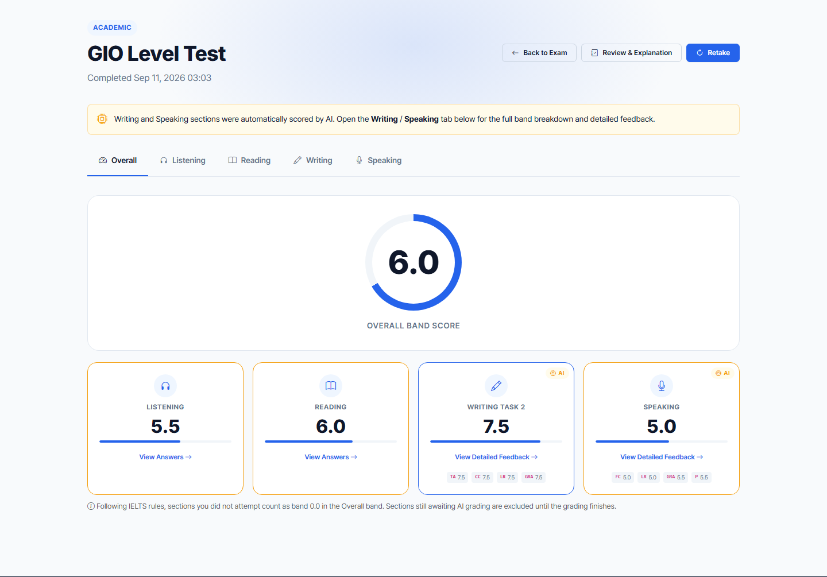
Task: Click the AI badge on the Speaking card
Action: tap(722, 373)
